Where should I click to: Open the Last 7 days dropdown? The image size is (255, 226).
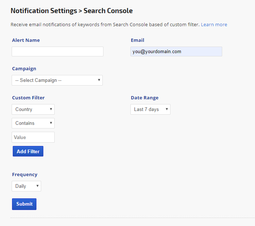(150, 109)
